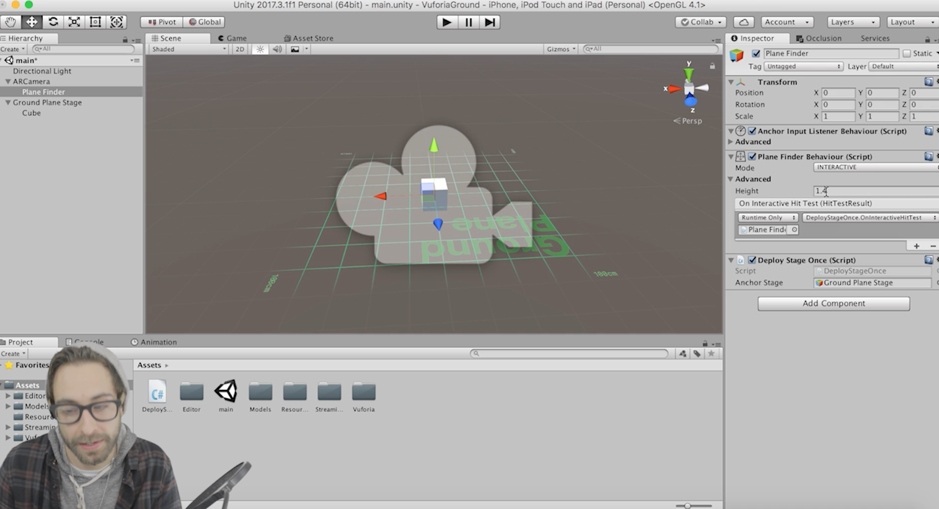Open the Layout dropdown

[913, 22]
